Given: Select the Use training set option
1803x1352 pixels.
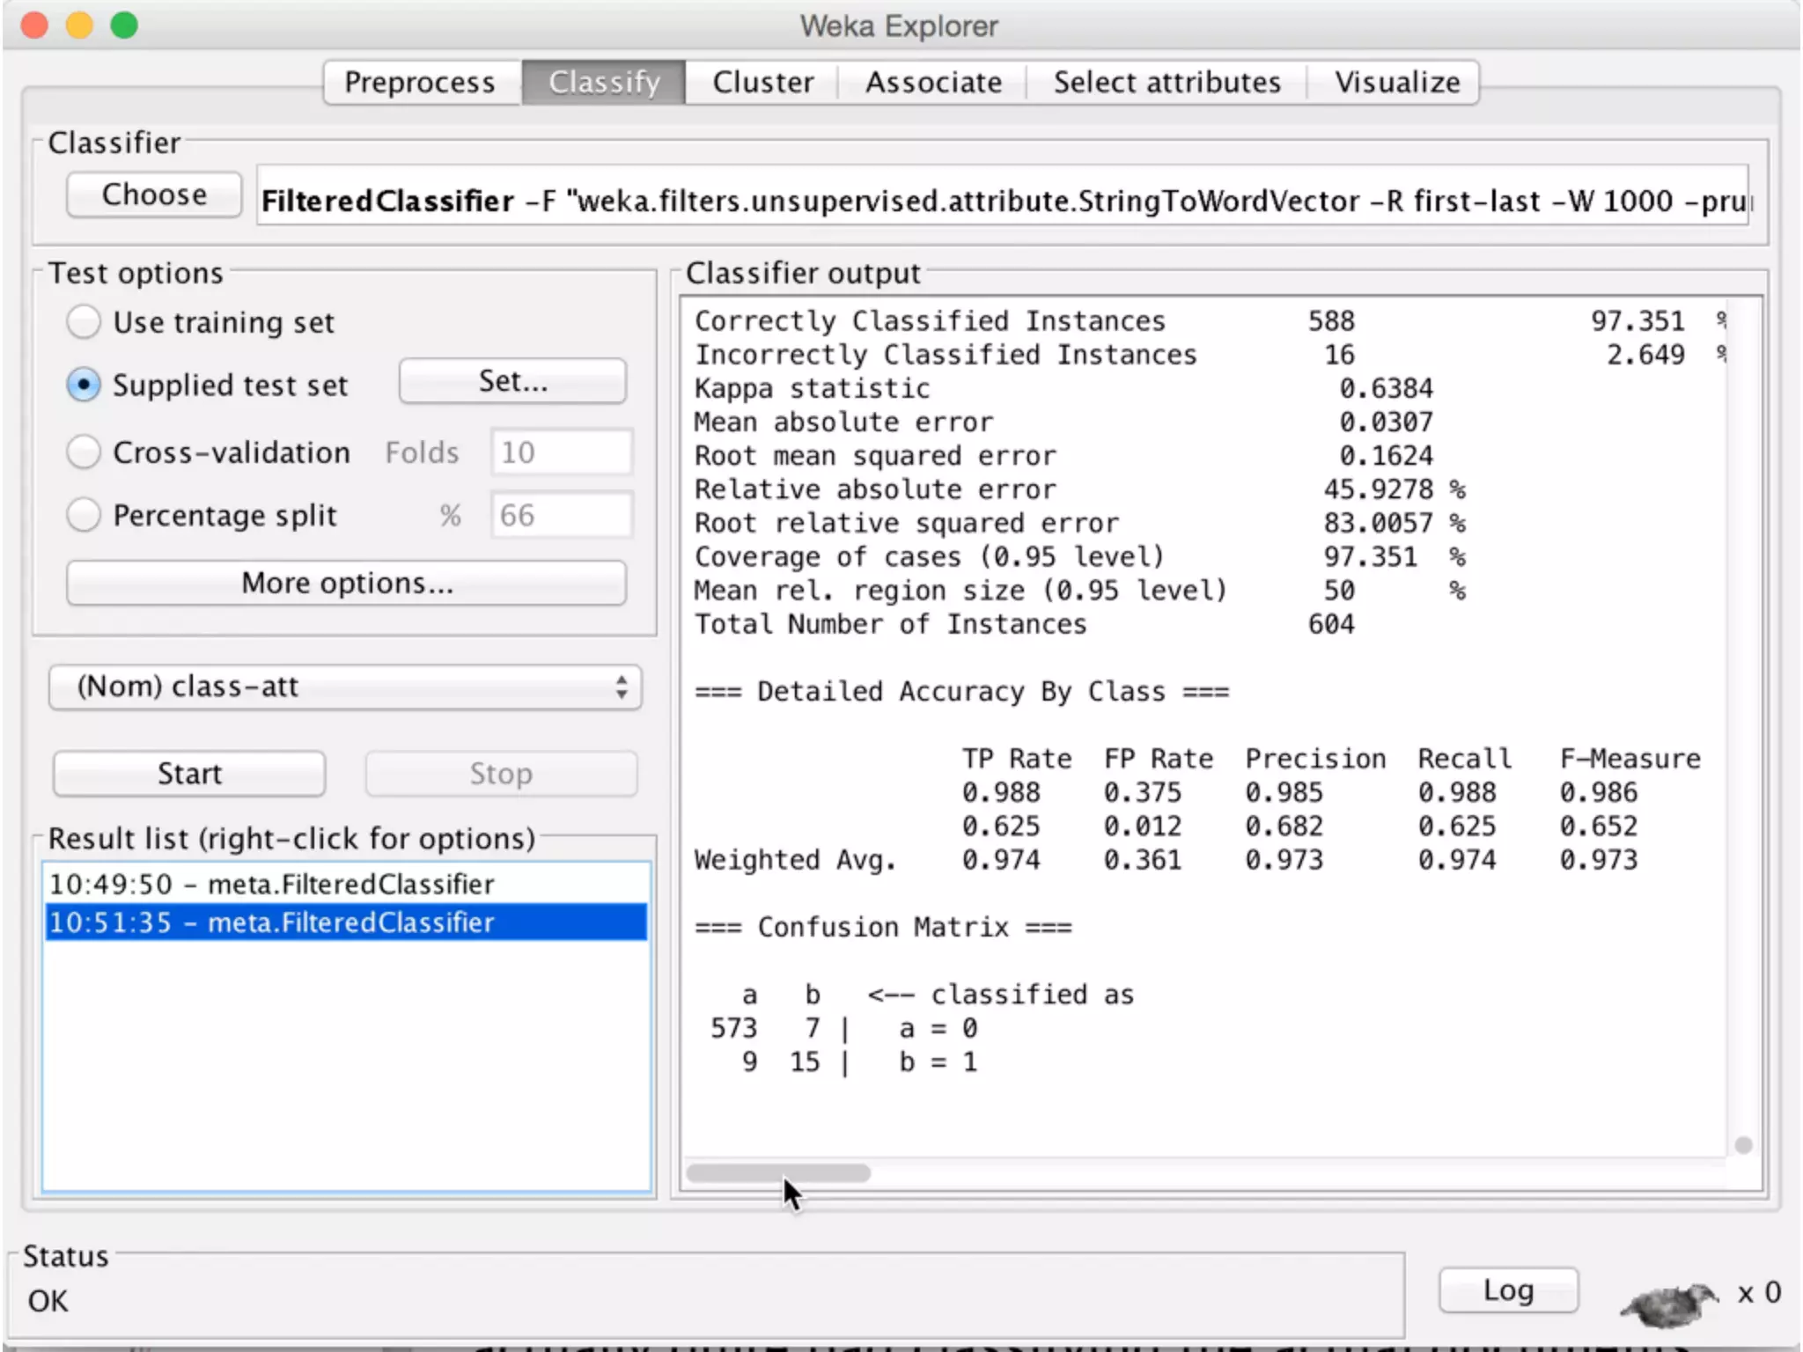Looking at the screenshot, I should pyautogui.click(x=84, y=322).
